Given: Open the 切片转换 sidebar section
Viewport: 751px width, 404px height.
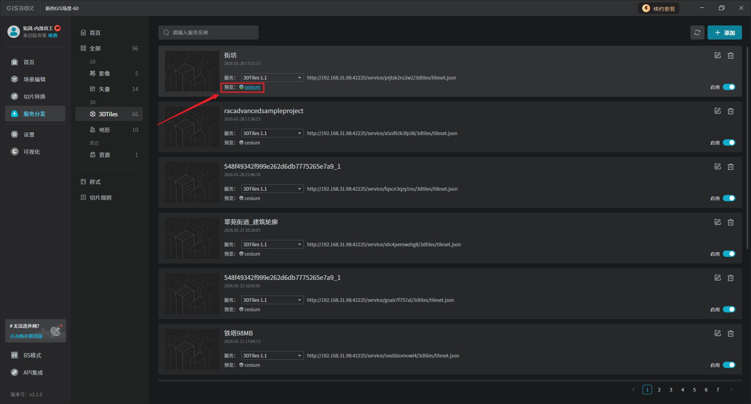Looking at the screenshot, I should [34, 97].
